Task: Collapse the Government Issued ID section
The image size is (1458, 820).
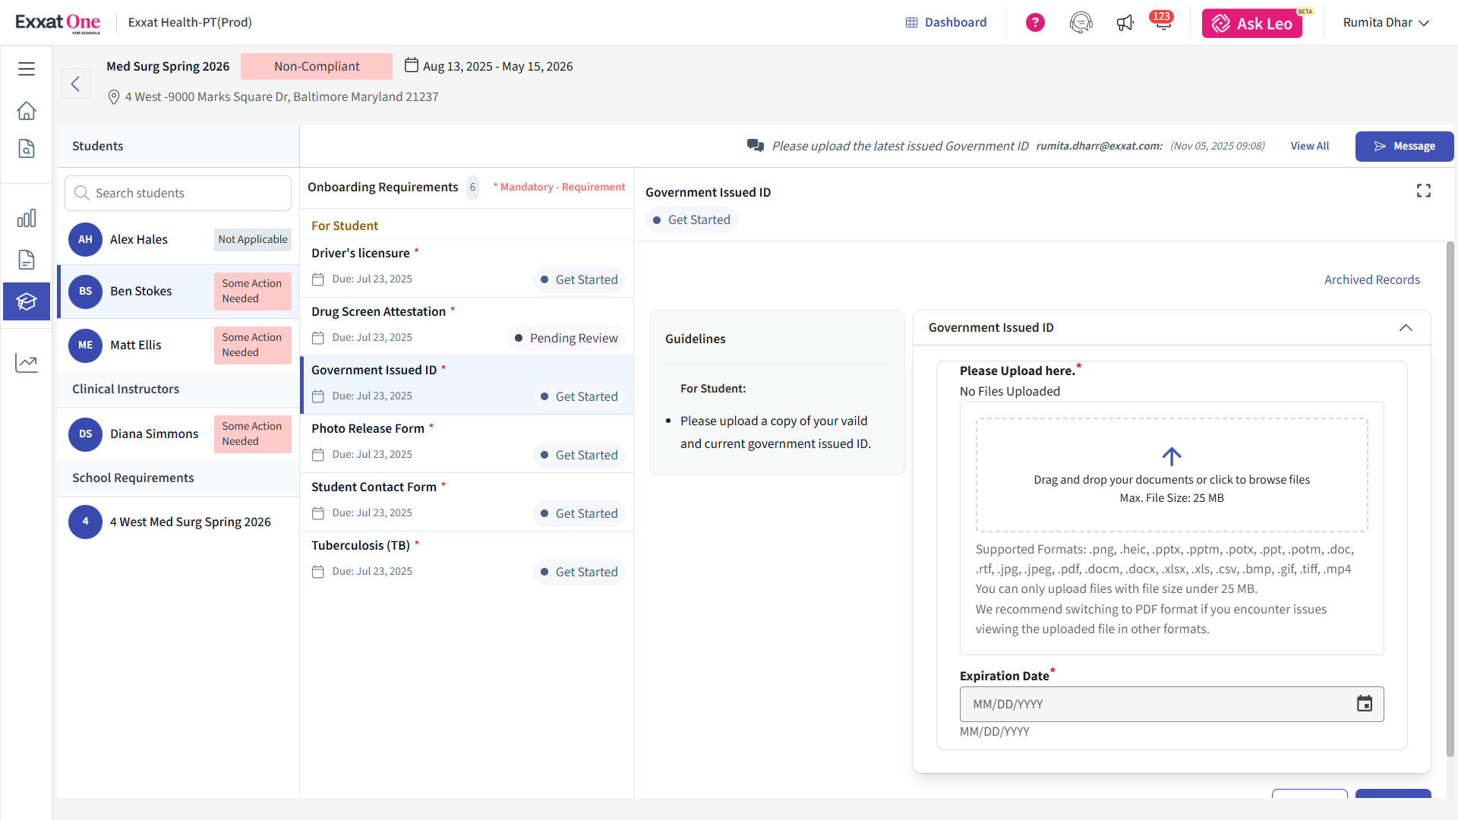Action: (x=1406, y=328)
